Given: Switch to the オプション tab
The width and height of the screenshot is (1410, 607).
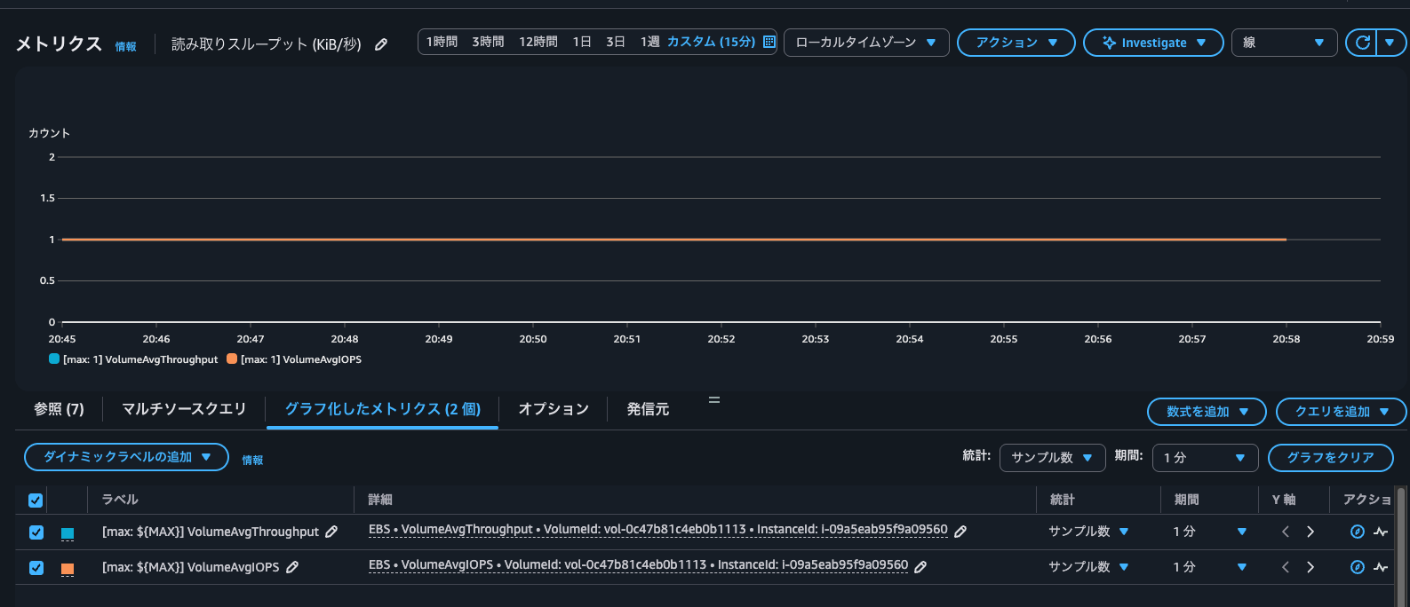Looking at the screenshot, I should coord(554,409).
